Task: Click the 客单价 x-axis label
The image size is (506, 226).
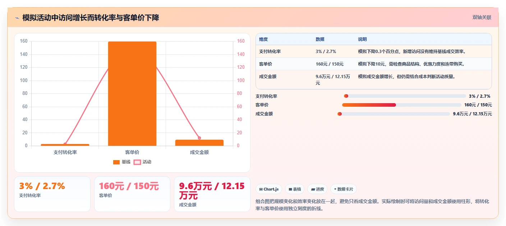Action: point(132,152)
